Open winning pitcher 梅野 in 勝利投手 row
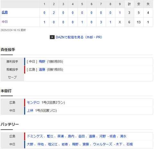This screenshot has height=149, width=154. [x=42, y=61]
